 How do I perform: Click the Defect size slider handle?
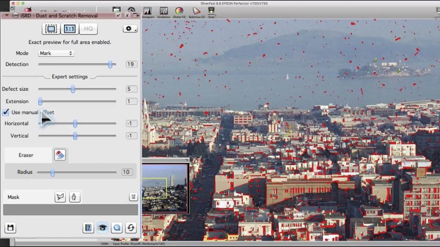(73, 89)
